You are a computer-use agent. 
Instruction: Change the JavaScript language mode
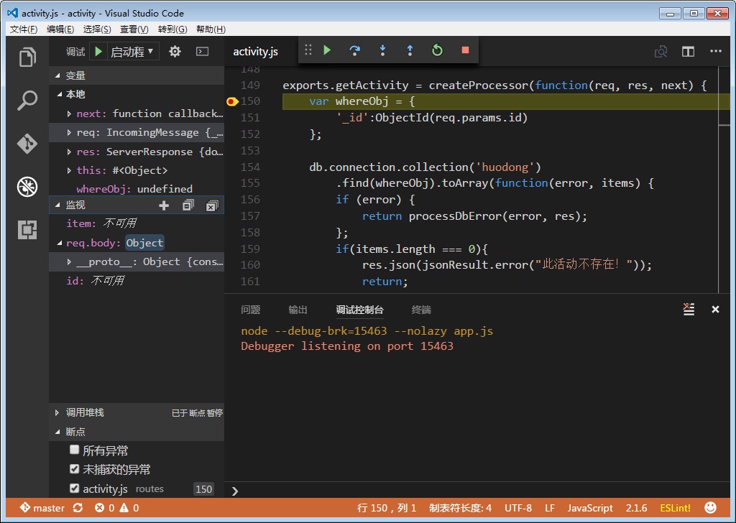click(590, 508)
